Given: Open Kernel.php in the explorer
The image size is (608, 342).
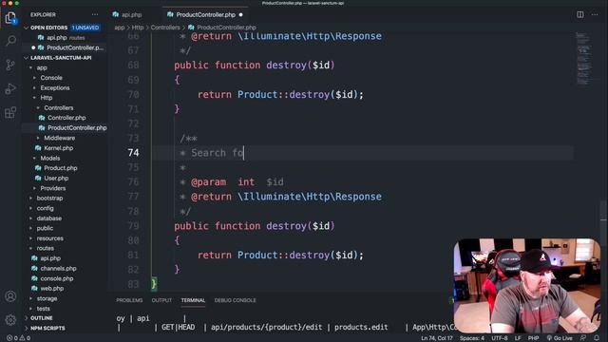Looking at the screenshot, I should 58,148.
